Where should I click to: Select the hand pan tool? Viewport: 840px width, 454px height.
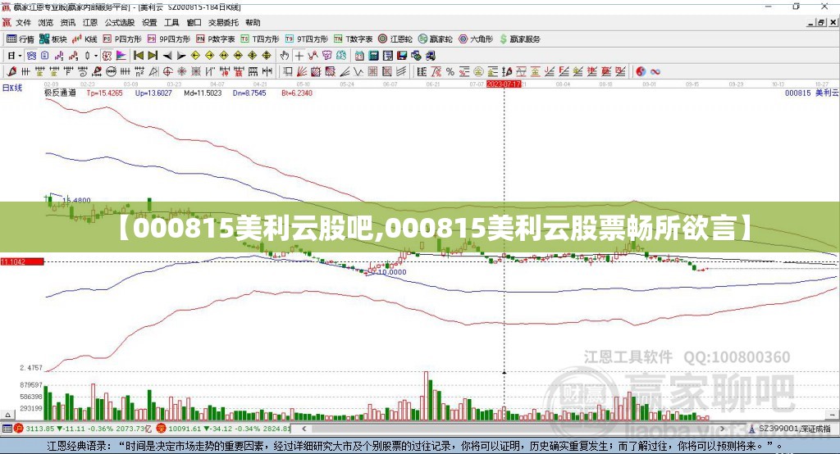coord(285,56)
